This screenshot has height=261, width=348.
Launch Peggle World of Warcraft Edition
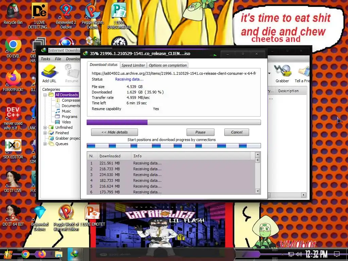point(66,218)
